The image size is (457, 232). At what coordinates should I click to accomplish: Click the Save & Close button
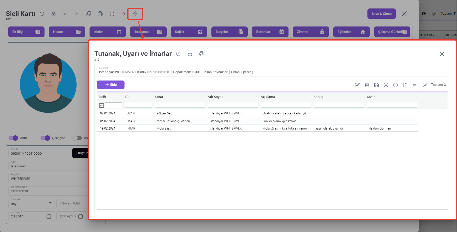(x=381, y=14)
